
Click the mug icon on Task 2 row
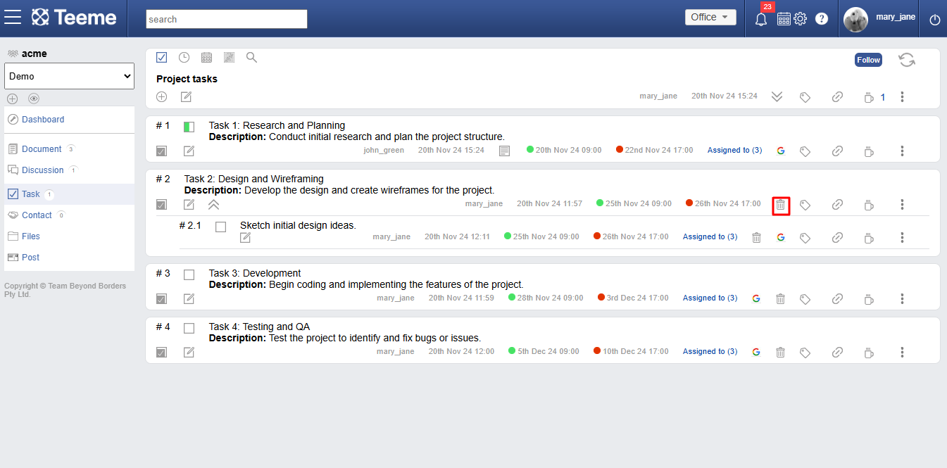coord(869,205)
